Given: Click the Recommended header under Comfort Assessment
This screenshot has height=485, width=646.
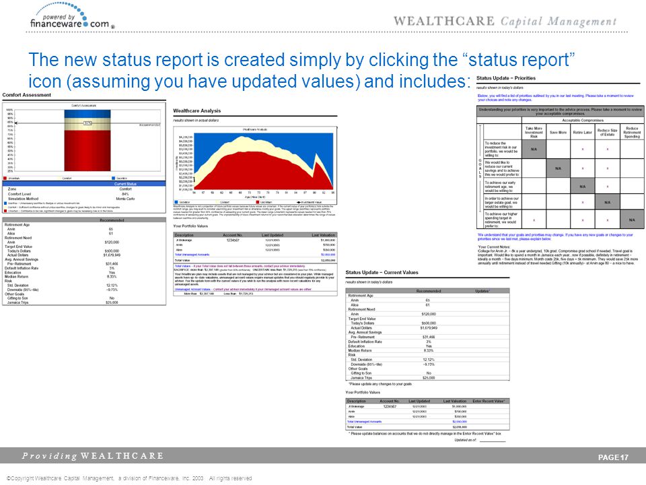Looking at the screenshot, I should click(x=112, y=220).
